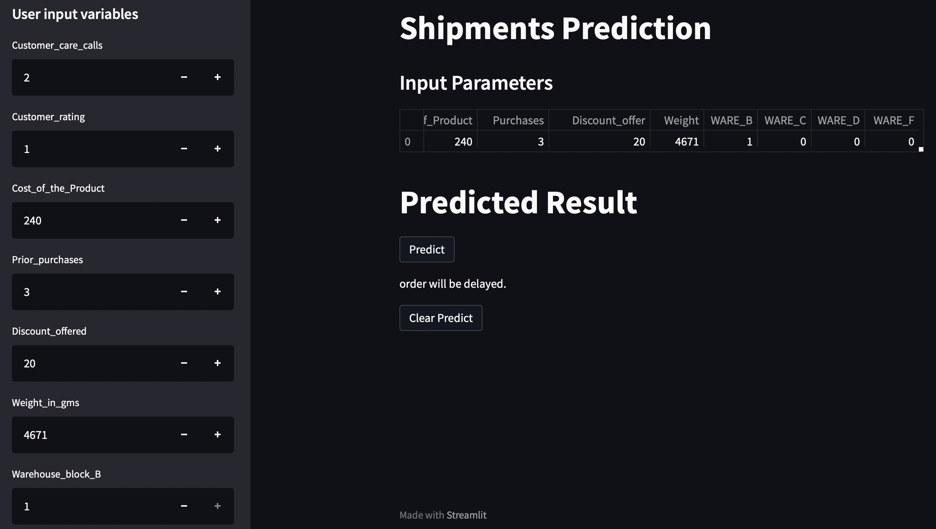Image resolution: width=936 pixels, height=529 pixels.
Task: Decrement the Warehouse_block_B value
Action: point(184,506)
